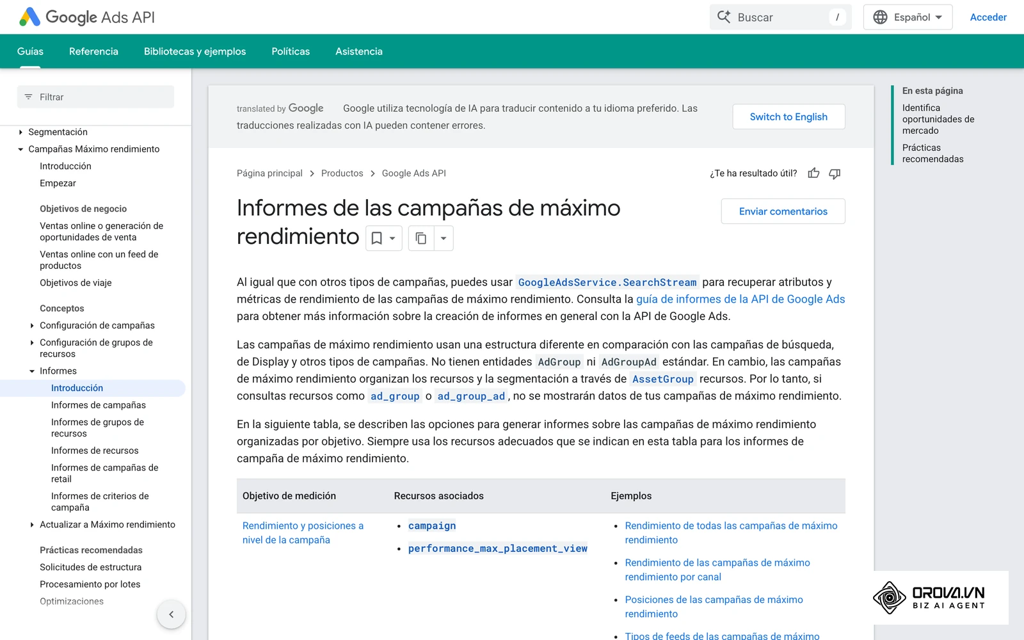
Task: Open the Asistencia tab
Action: [x=359, y=51]
